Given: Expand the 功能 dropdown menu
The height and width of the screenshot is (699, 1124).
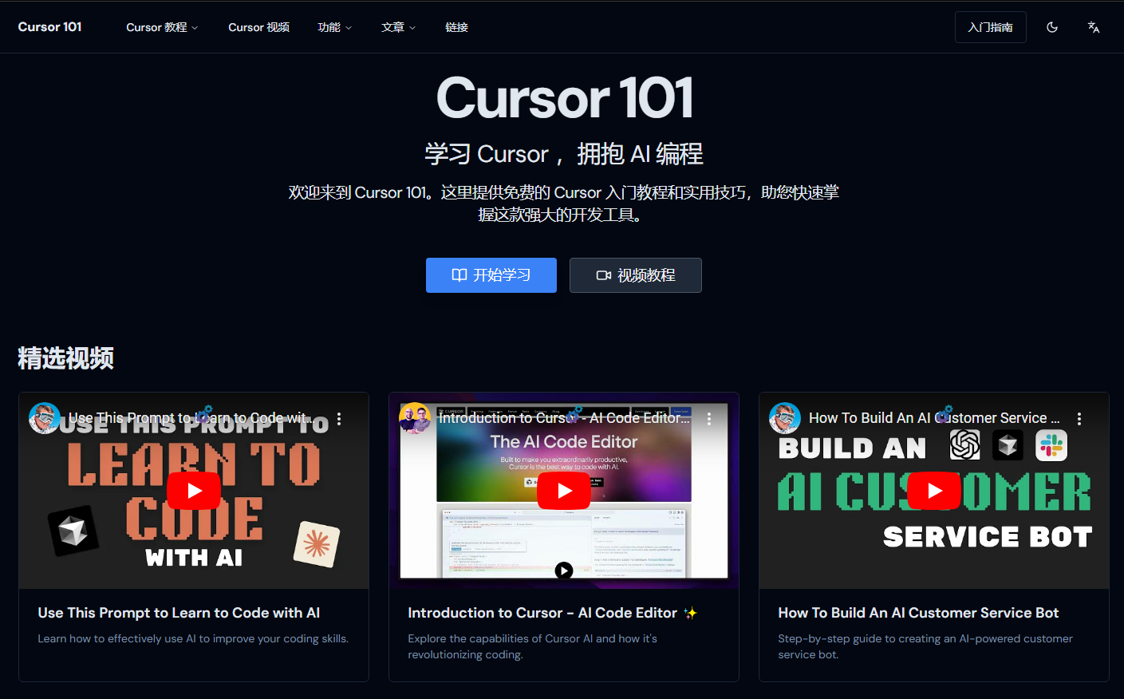Looking at the screenshot, I should click(x=334, y=27).
